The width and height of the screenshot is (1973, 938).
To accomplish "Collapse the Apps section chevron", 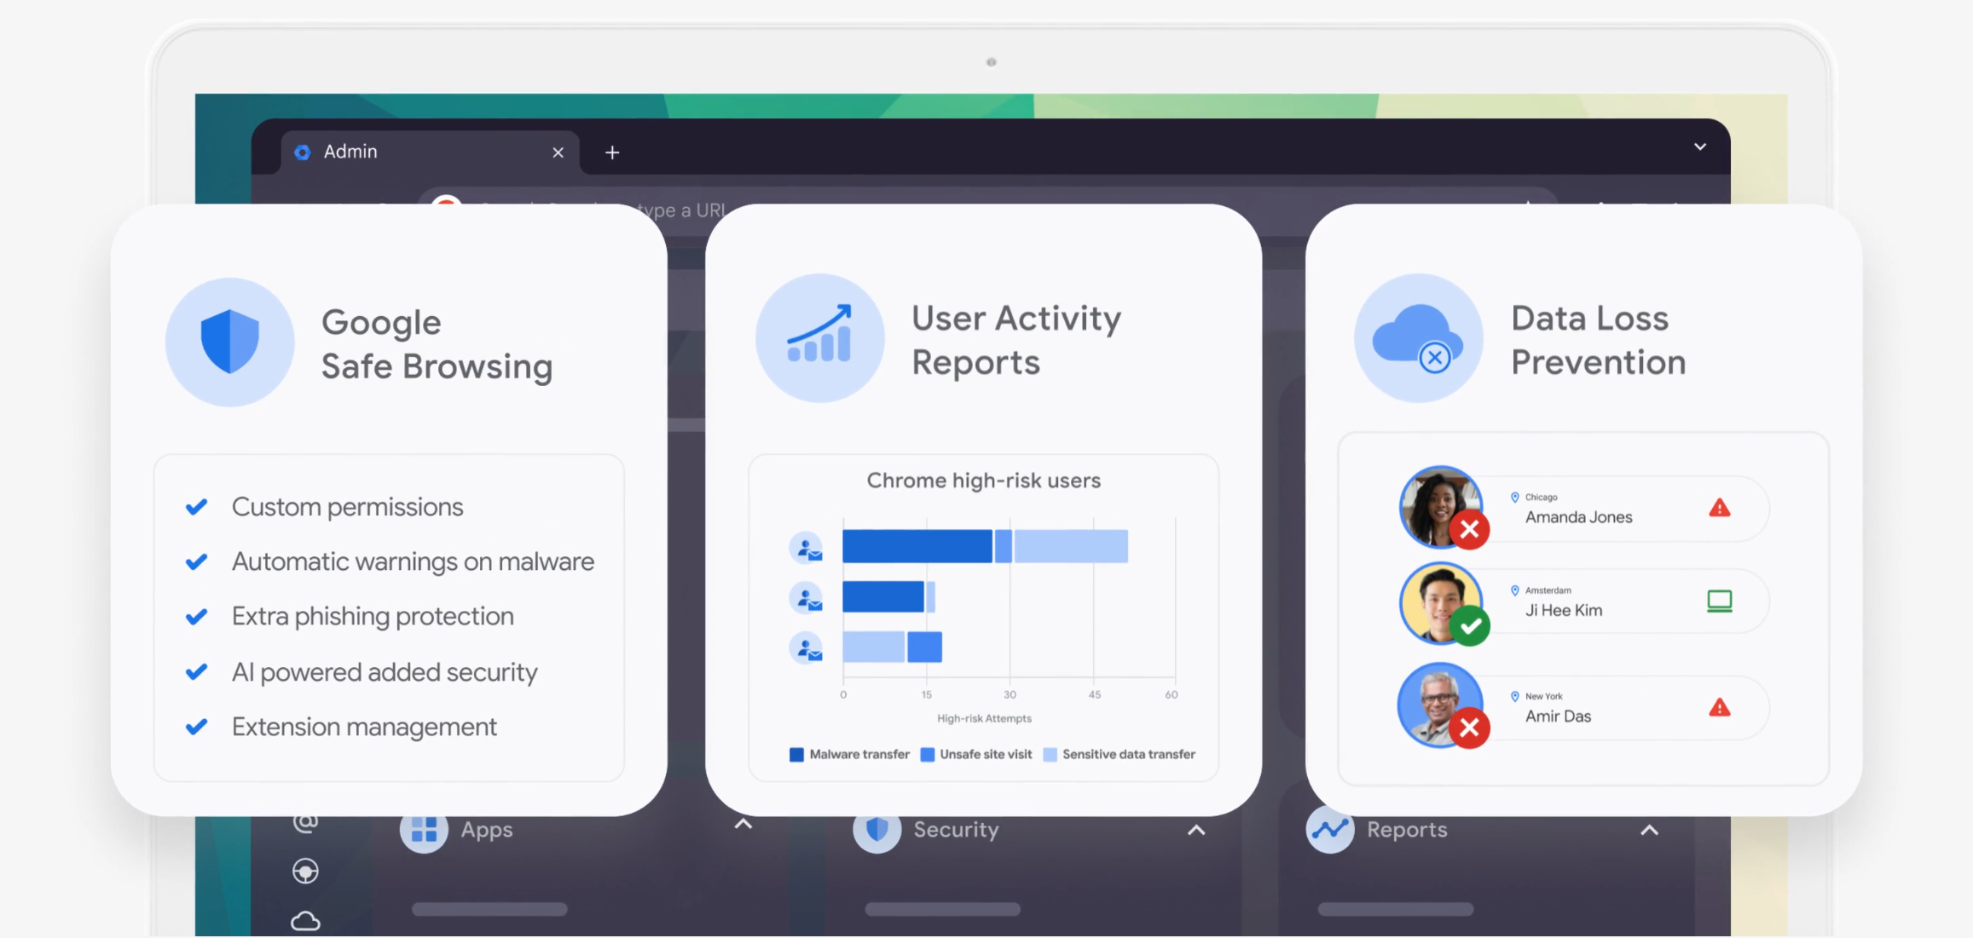I will pyautogui.click(x=743, y=825).
